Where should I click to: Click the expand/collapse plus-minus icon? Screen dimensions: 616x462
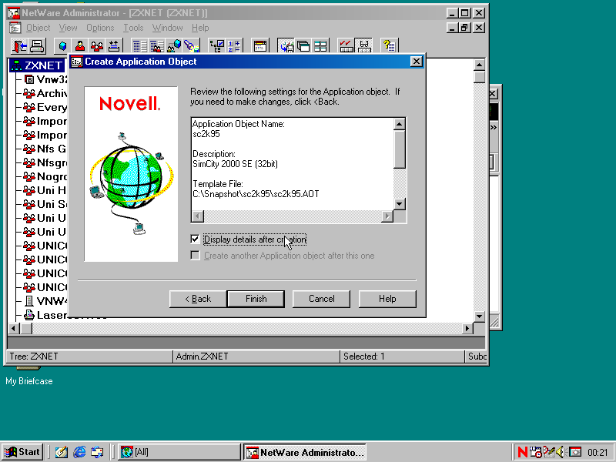pos(234,46)
